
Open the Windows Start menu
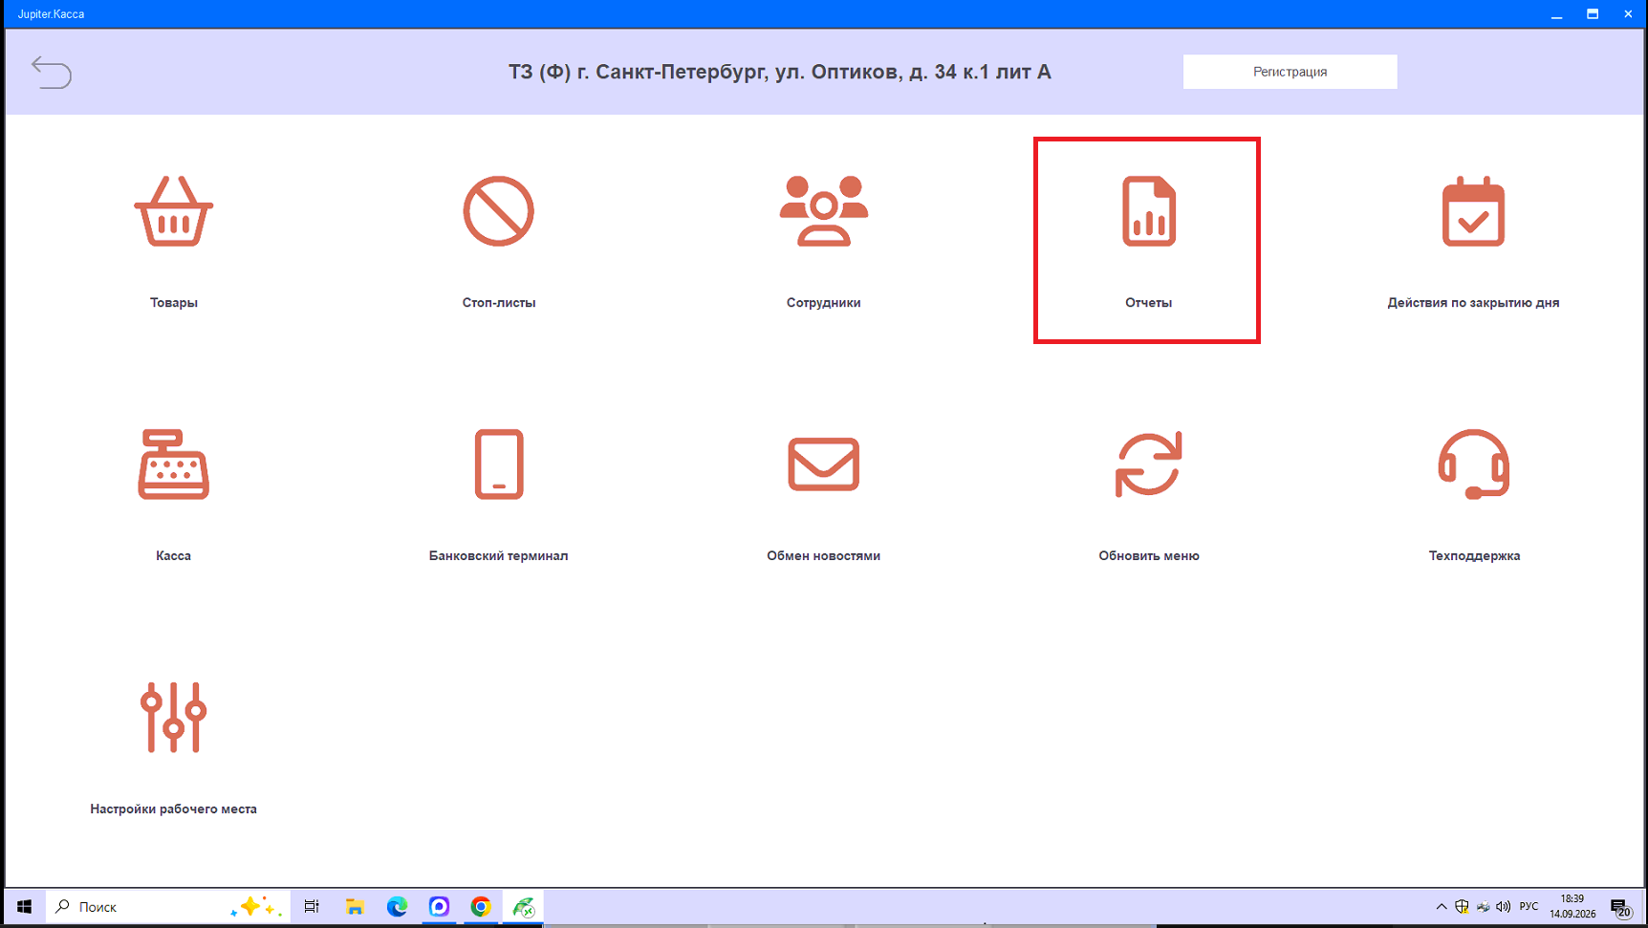25,907
